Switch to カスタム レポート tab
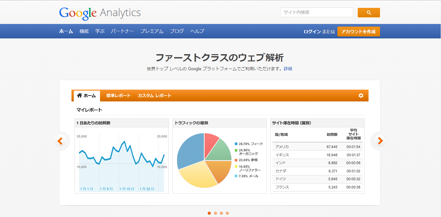Screen dimensions: 441x217 [154, 96]
